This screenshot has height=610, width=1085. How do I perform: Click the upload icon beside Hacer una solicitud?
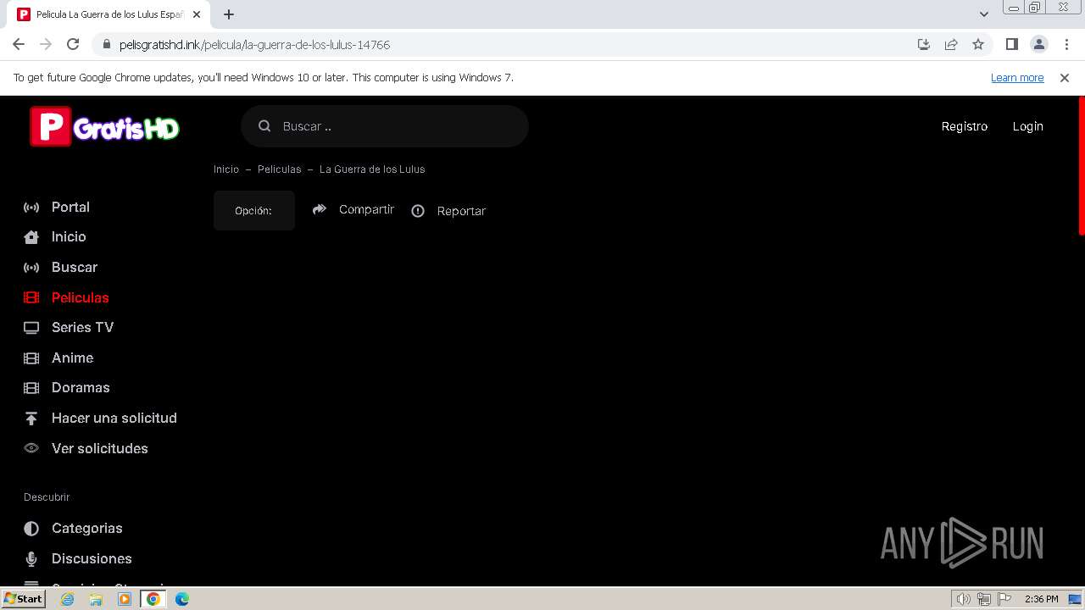tap(31, 419)
